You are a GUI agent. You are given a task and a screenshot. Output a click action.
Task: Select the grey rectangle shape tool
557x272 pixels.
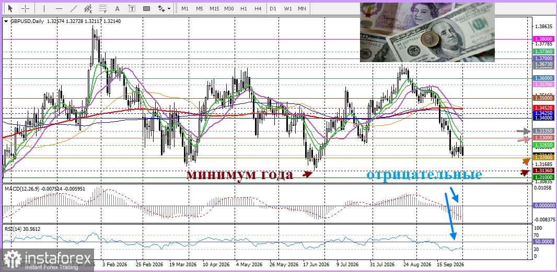pos(147,8)
